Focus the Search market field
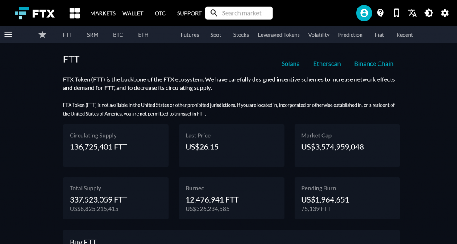Screen dimensions: 457x244 tap(239, 13)
